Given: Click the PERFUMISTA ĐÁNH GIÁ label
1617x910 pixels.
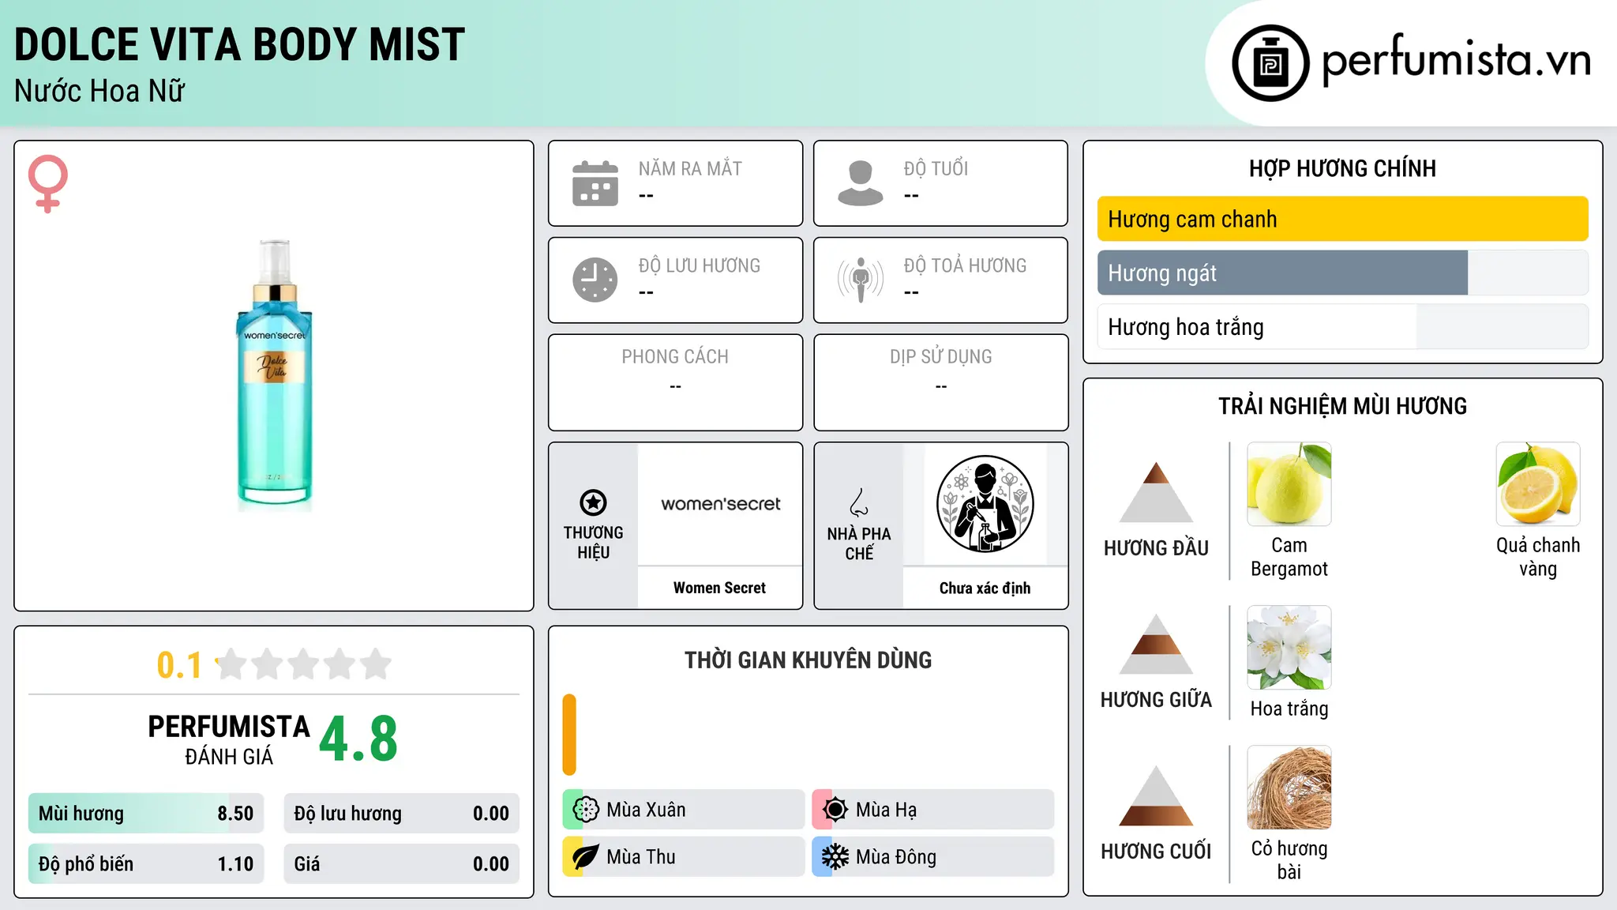Looking at the screenshot, I should (229, 739).
